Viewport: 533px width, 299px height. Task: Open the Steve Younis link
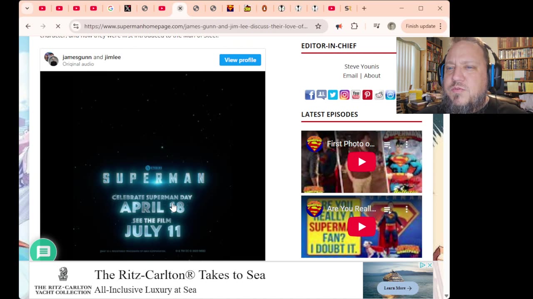click(x=361, y=66)
